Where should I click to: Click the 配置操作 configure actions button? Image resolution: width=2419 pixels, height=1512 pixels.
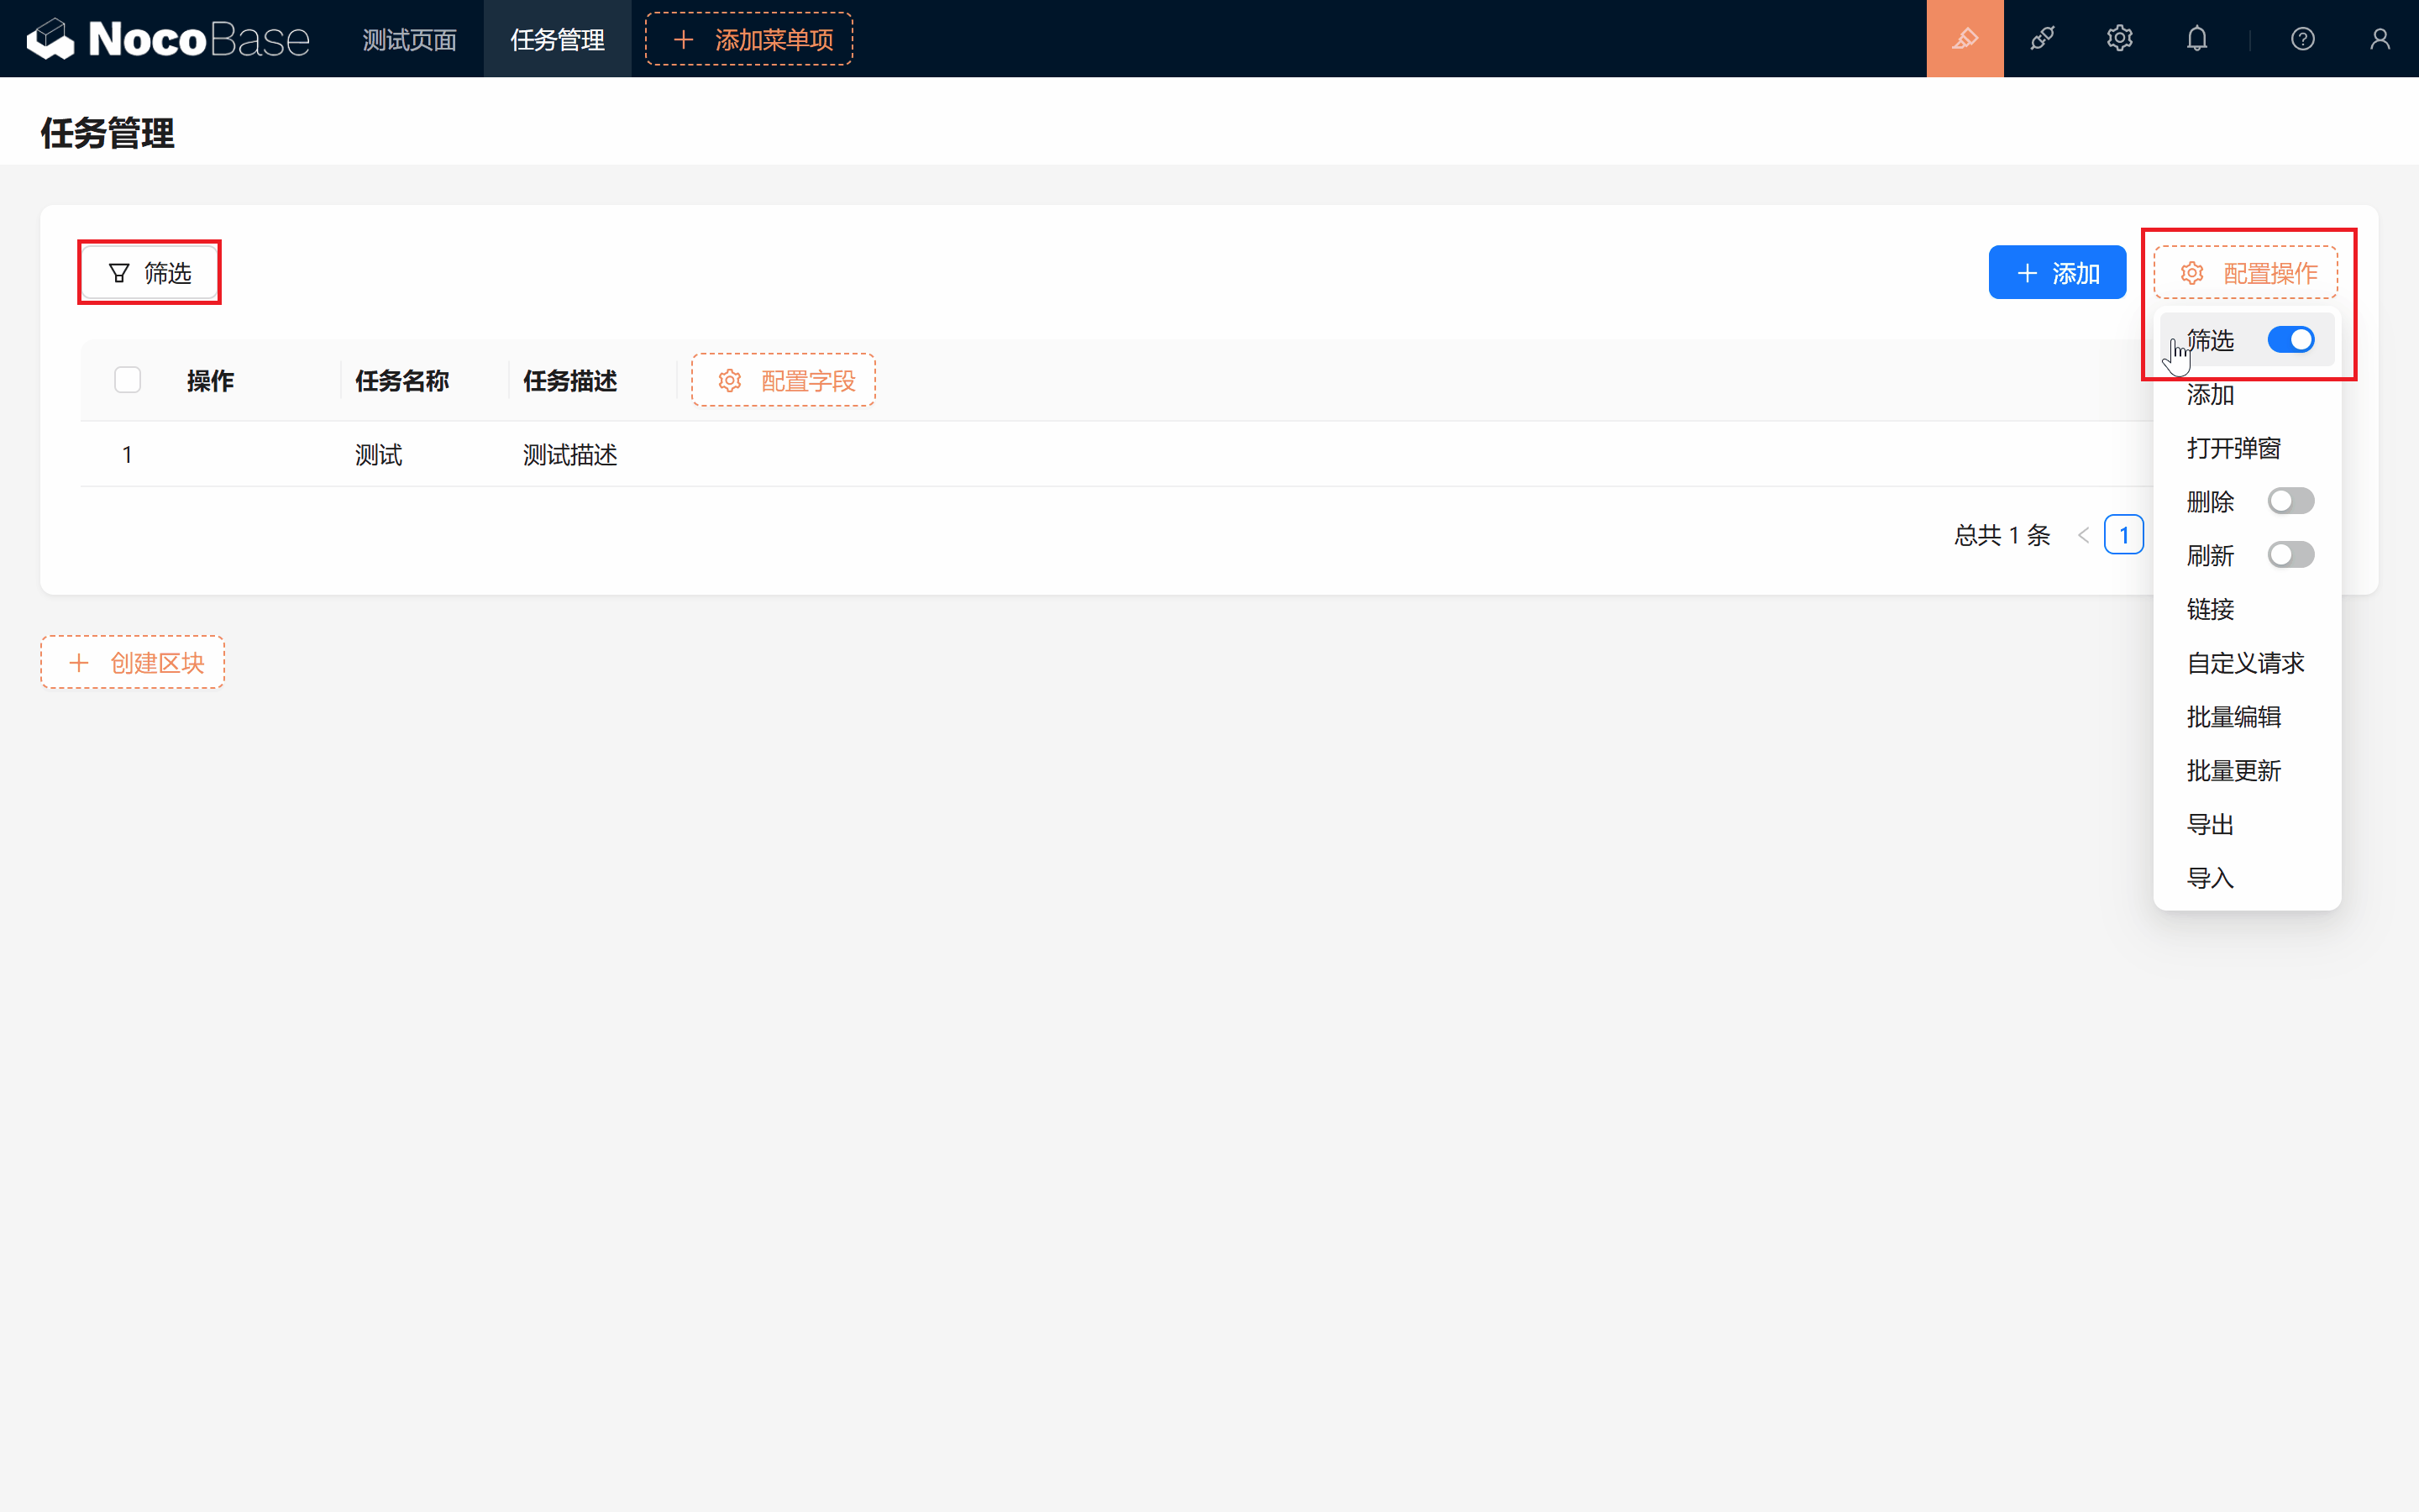coord(2245,272)
